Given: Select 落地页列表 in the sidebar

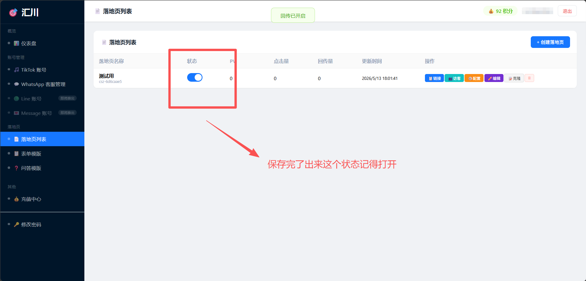Looking at the screenshot, I should (42, 139).
